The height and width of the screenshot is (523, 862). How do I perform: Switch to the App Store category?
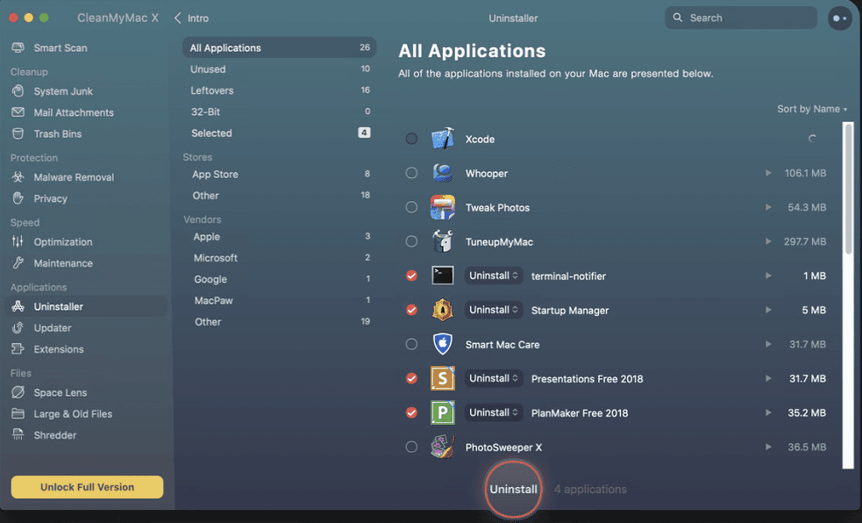[217, 174]
